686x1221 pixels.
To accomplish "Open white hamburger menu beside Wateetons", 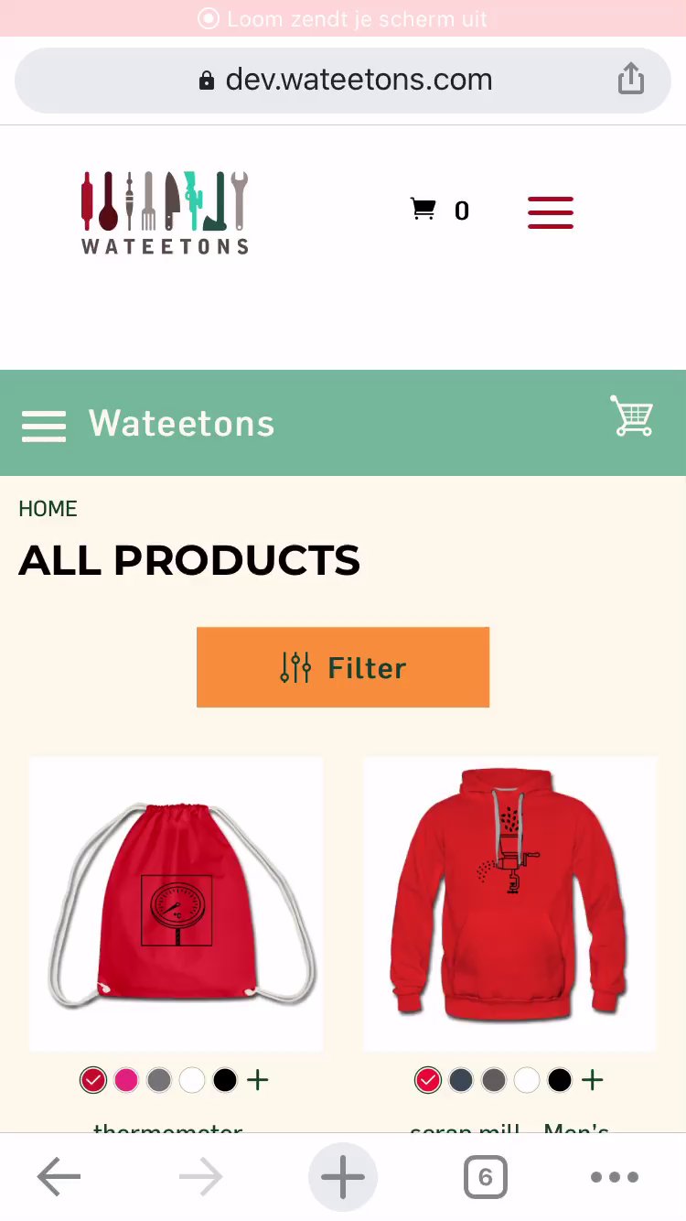I will [44, 426].
